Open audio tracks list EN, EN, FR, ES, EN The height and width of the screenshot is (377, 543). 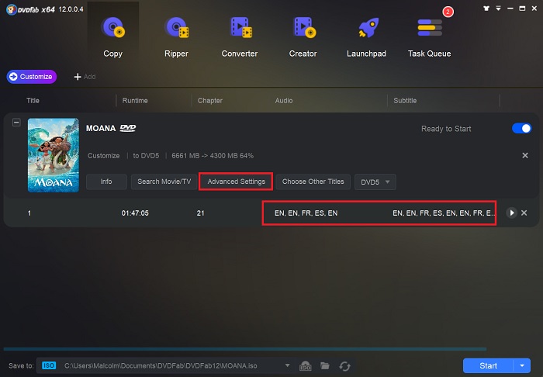click(x=306, y=213)
